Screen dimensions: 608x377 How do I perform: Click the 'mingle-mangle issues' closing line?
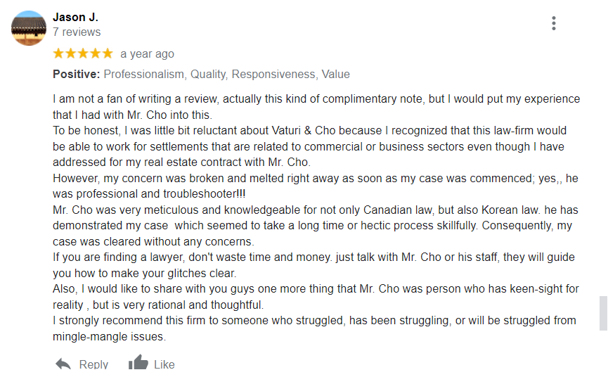110,337
